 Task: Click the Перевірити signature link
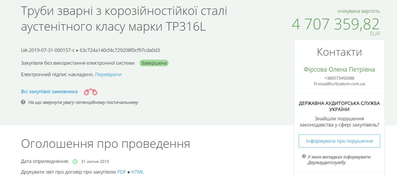click(108, 75)
